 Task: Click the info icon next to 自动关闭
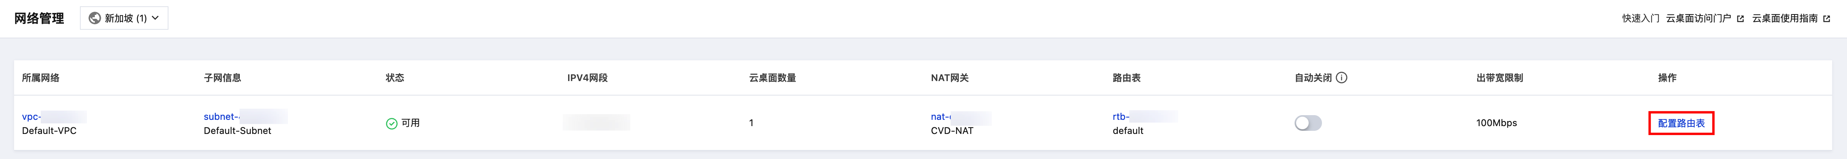pos(1342,78)
